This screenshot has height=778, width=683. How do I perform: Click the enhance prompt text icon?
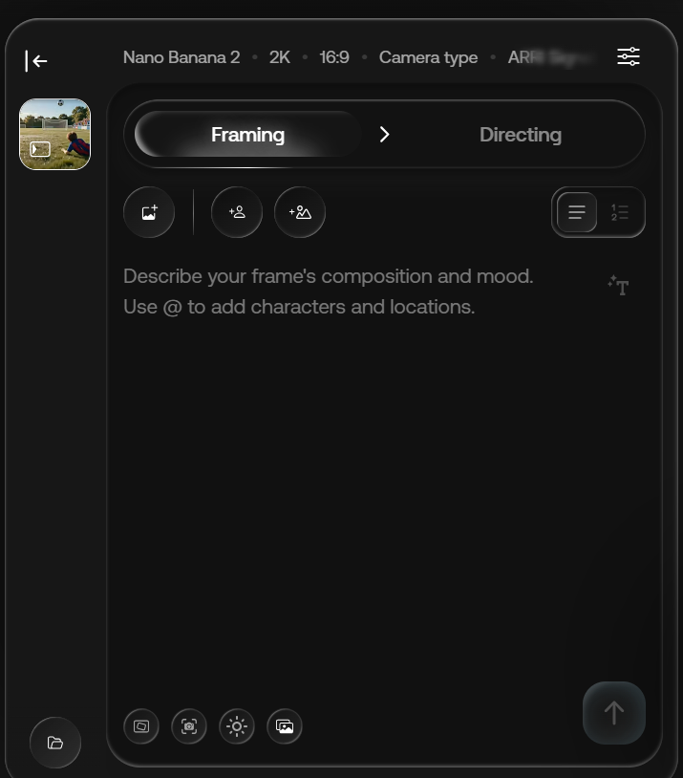click(618, 286)
